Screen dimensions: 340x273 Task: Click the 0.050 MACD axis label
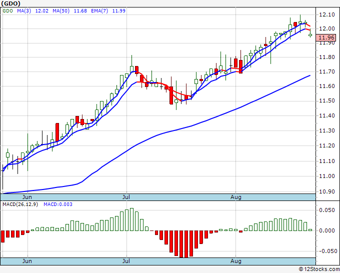327,210
